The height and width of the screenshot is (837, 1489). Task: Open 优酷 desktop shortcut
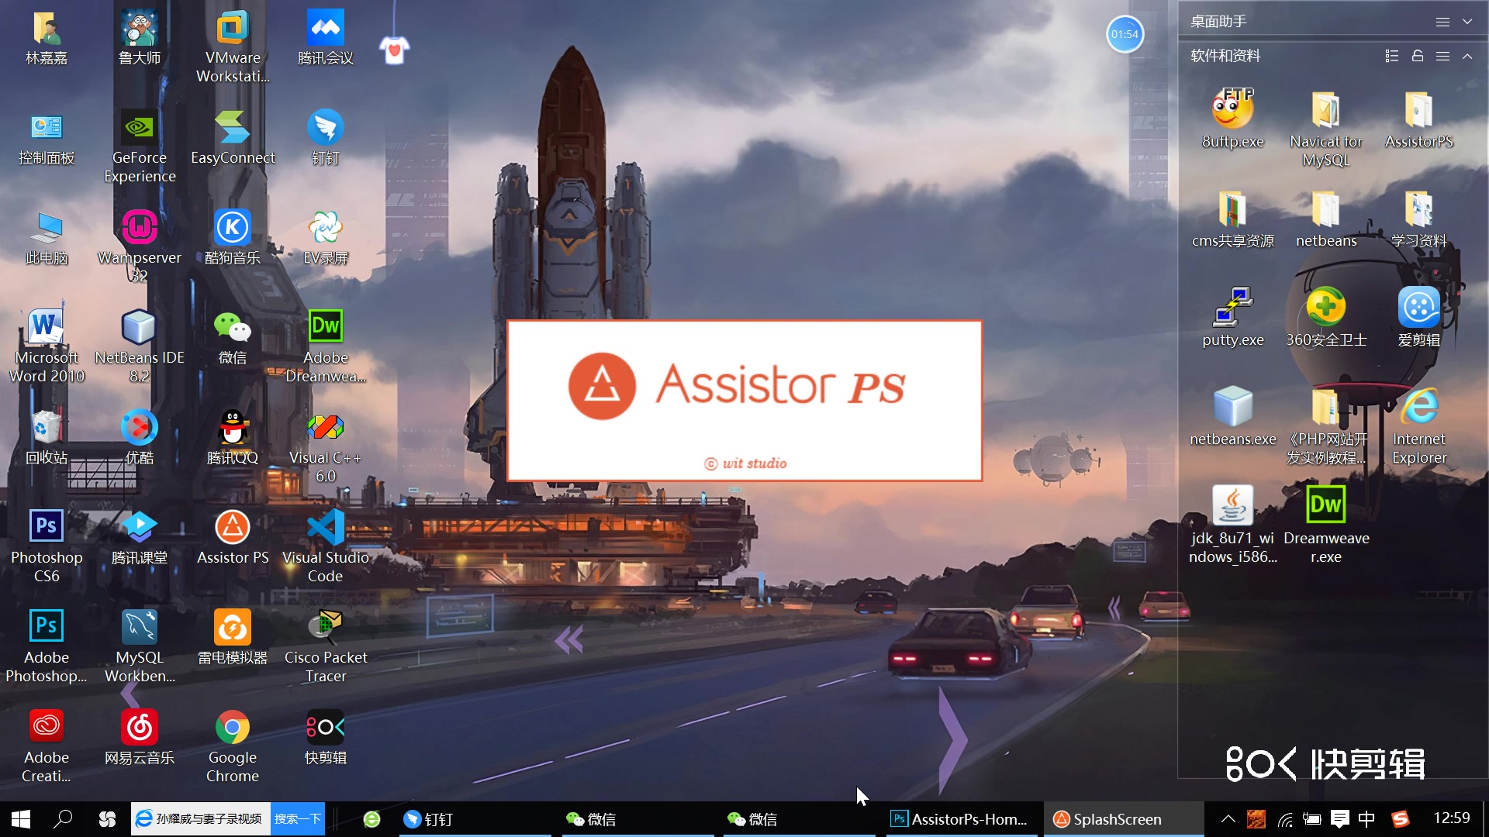(140, 437)
